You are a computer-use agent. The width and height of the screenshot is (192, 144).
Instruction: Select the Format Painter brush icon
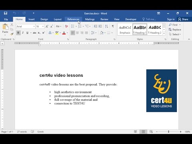12,34
